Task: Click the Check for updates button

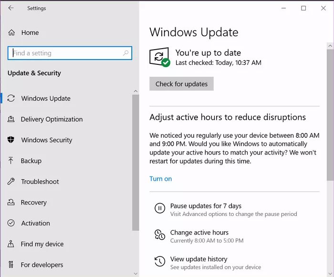Action: 181,84
